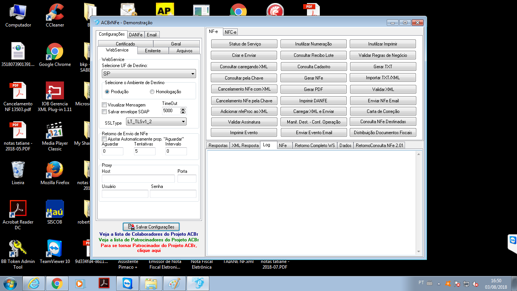
Task: Open the media player taskbar icon
Action: coord(79,283)
